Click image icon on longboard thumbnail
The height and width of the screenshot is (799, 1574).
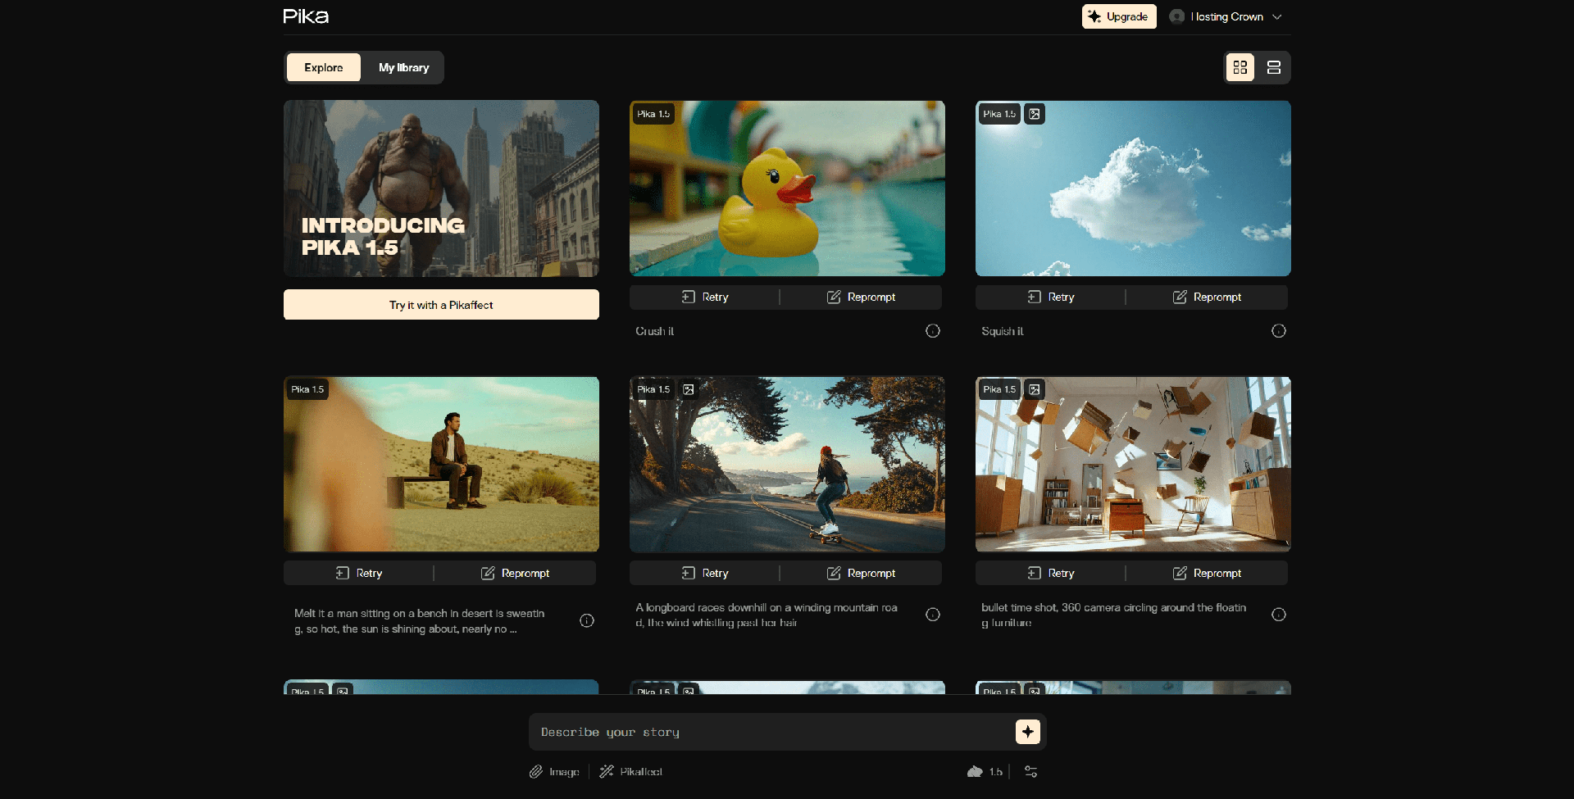[x=689, y=389]
